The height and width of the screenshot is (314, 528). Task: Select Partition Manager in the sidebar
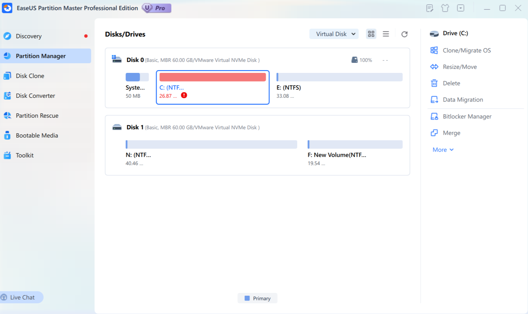[x=46, y=56]
